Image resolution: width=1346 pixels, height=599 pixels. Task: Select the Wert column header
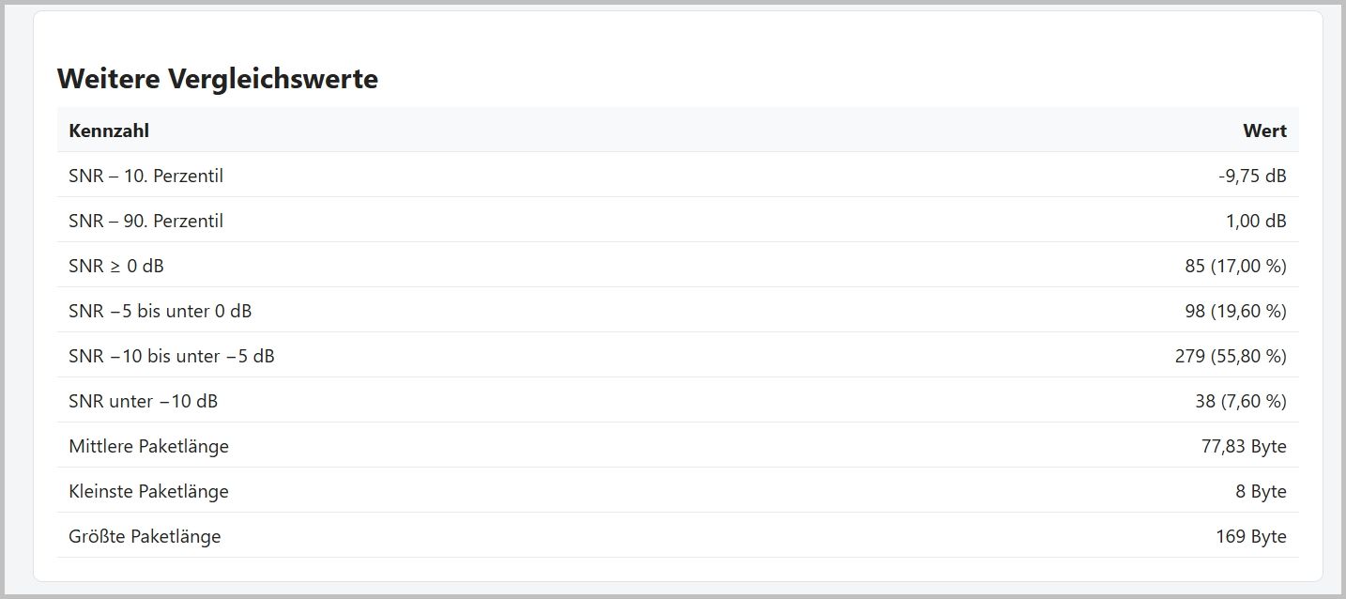(1264, 131)
